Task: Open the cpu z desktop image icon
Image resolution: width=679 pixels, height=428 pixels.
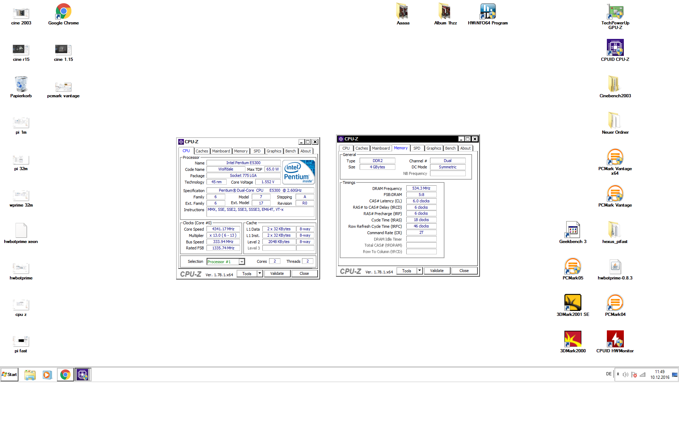Action: point(21,307)
